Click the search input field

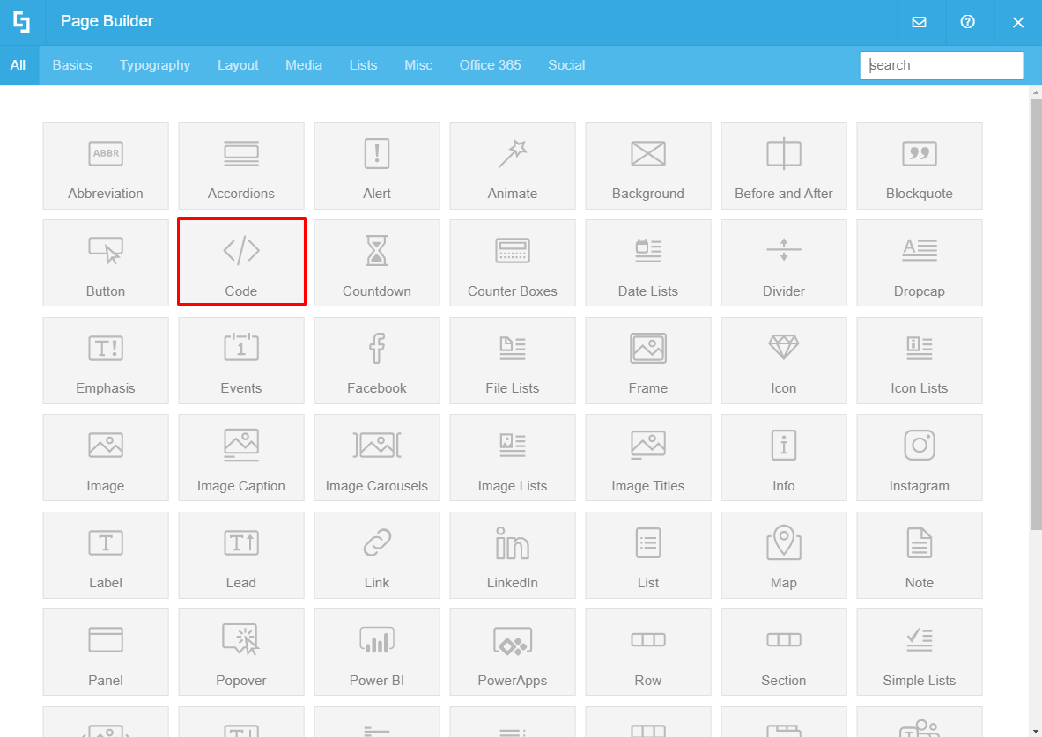941,65
